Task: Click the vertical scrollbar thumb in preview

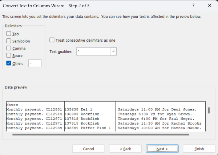Action: [x=209, y=110]
